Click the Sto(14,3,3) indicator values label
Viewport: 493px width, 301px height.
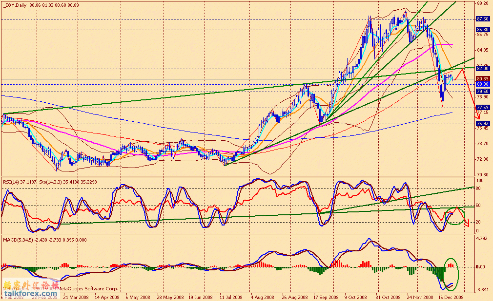[x=68, y=182]
